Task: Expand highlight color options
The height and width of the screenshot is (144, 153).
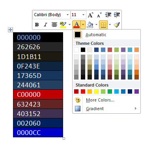Action: coord(69,24)
